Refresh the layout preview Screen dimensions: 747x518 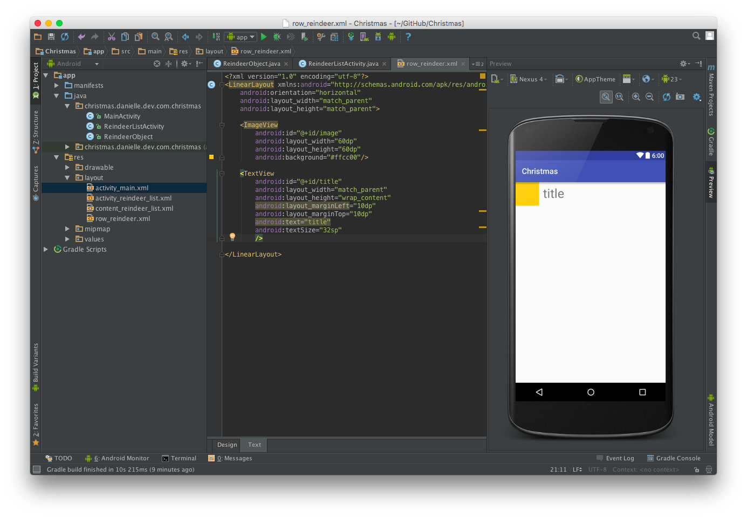point(667,97)
